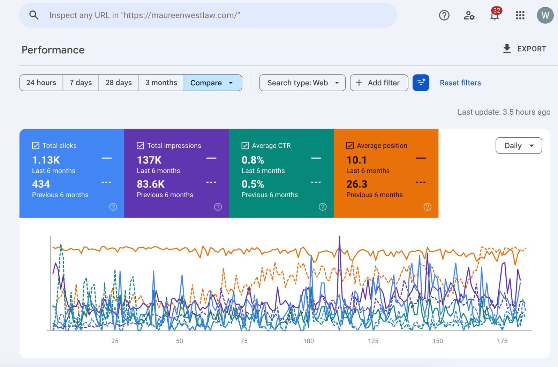Click help icon on Average position card
Image resolution: width=558 pixels, height=367 pixels.
point(427,207)
